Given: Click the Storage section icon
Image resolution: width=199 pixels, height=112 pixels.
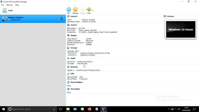Looking at the screenshot, I should pyautogui.click(x=68, y=48).
